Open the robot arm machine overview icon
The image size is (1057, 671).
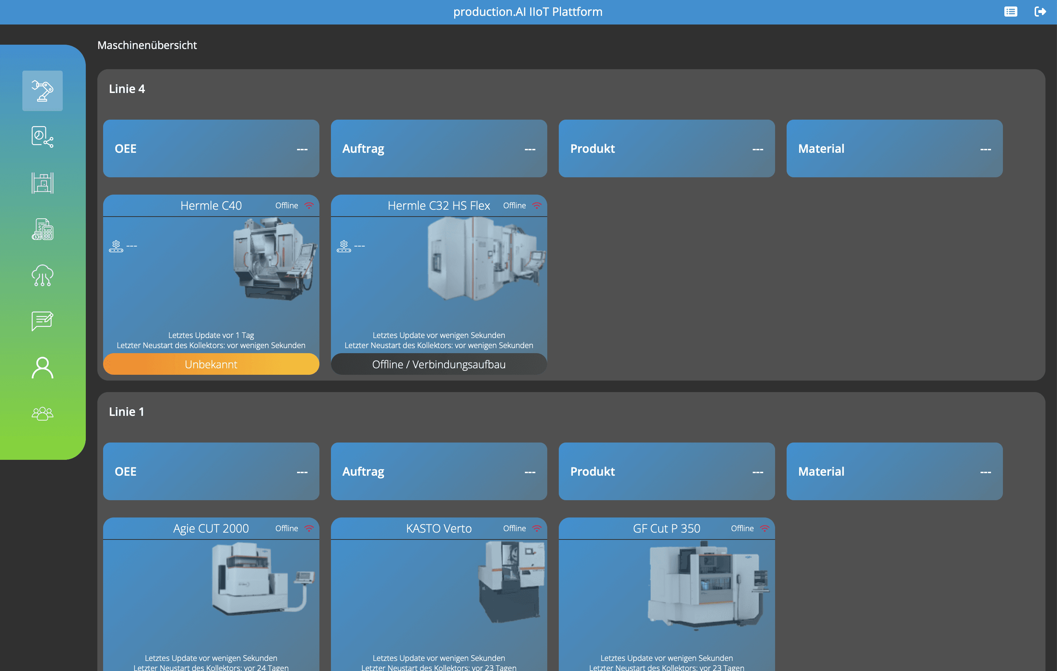click(42, 91)
